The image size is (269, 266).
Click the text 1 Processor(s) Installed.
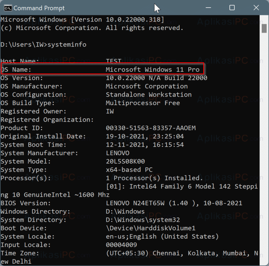click(x=154, y=178)
